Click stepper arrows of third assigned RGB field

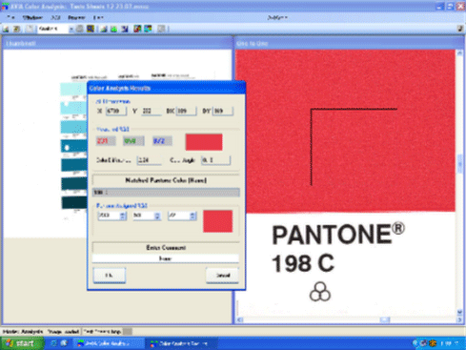192,216
